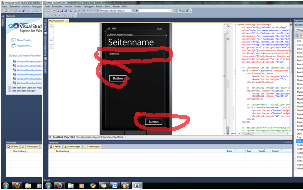Click the Redo arrow icon
Viewport: 303px width, 190px height.
pos(90,11)
